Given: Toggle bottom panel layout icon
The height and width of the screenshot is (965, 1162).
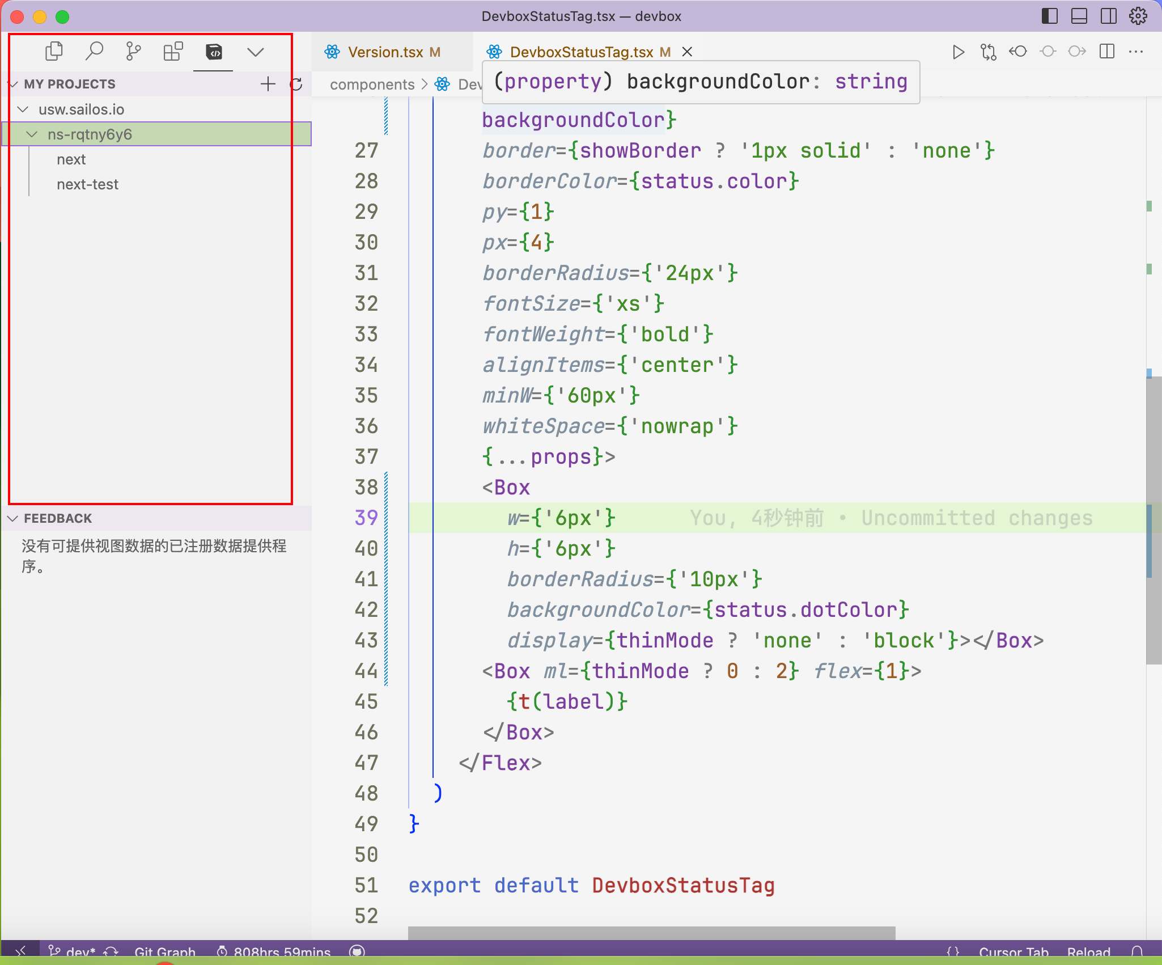Looking at the screenshot, I should click(x=1079, y=16).
